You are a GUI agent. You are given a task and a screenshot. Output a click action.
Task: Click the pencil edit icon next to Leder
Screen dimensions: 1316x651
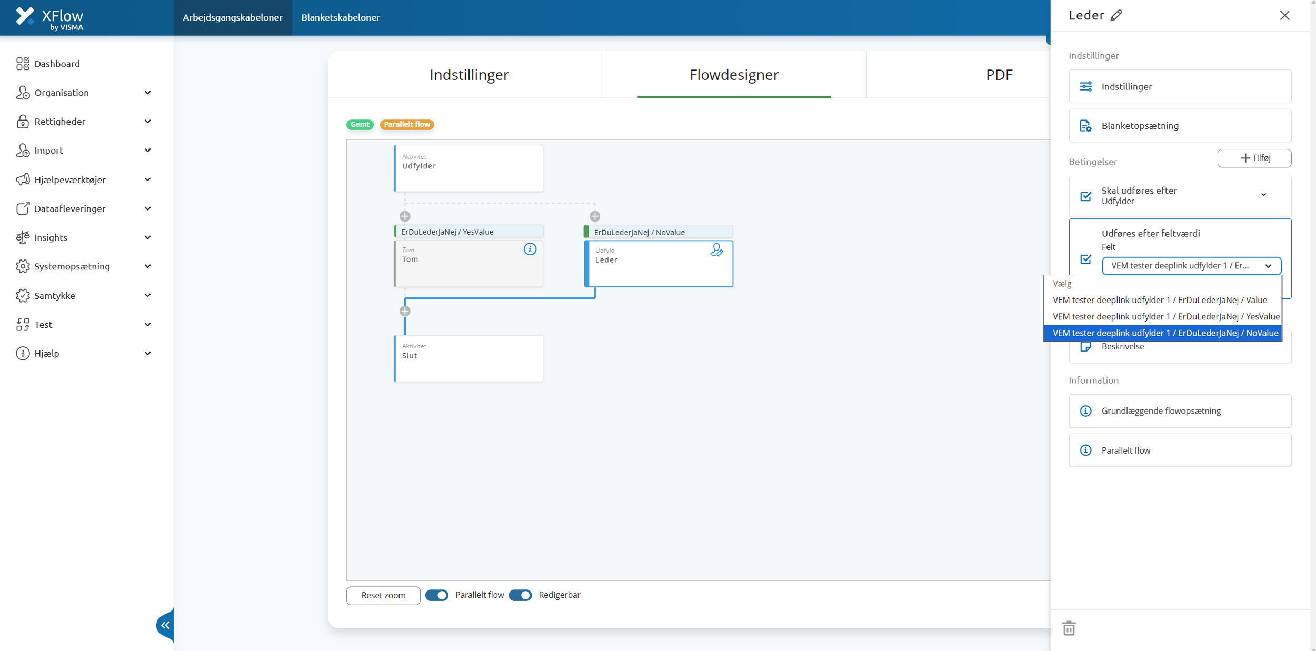1116,16
